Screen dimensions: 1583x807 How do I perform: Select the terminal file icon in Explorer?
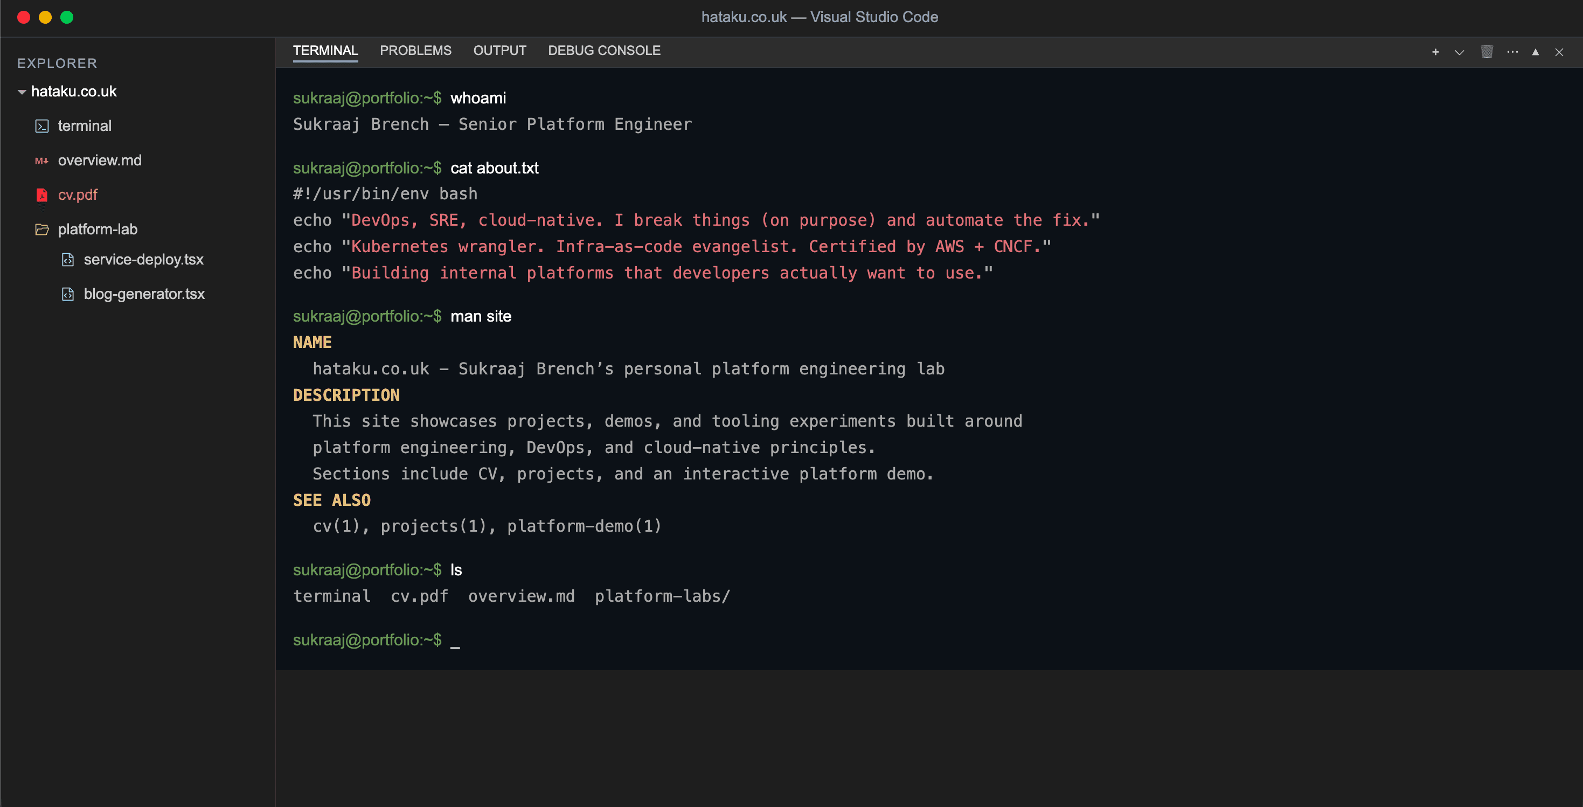click(x=41, y=126)
